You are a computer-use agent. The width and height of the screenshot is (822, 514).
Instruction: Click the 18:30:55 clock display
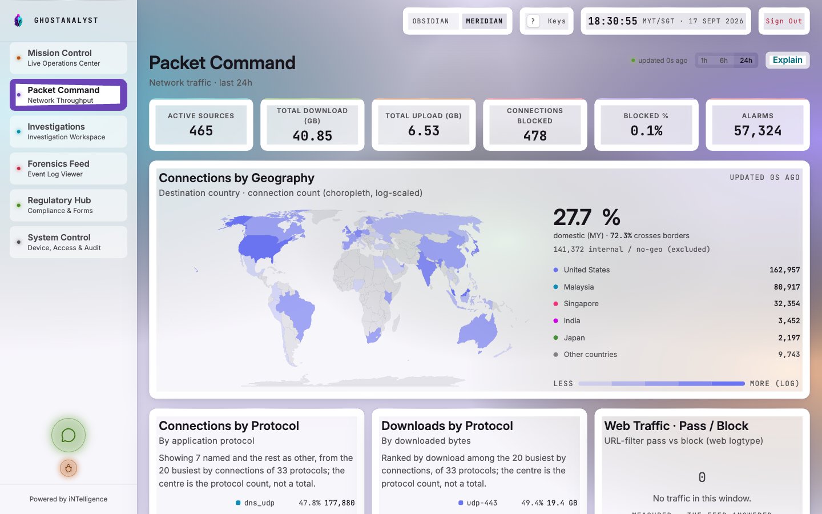tap(613, 21)
